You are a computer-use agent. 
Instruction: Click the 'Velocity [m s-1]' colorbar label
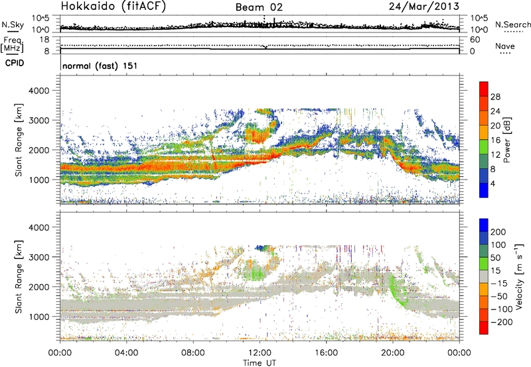[519, 276]
